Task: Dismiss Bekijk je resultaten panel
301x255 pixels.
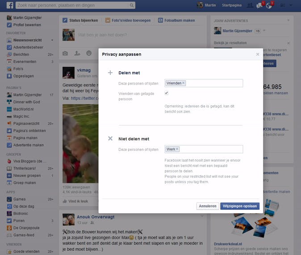Action: click(288, 43)
